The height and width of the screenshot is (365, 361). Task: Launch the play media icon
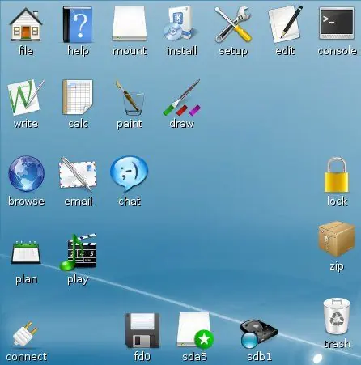78,252
